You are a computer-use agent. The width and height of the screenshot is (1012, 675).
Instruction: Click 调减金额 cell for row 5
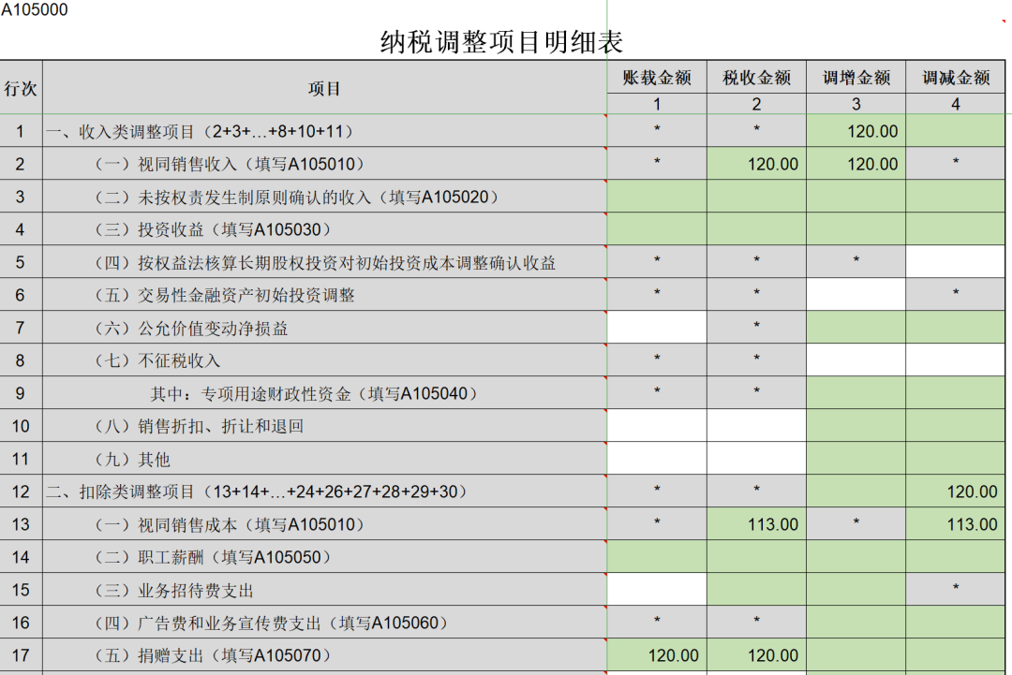956,262
